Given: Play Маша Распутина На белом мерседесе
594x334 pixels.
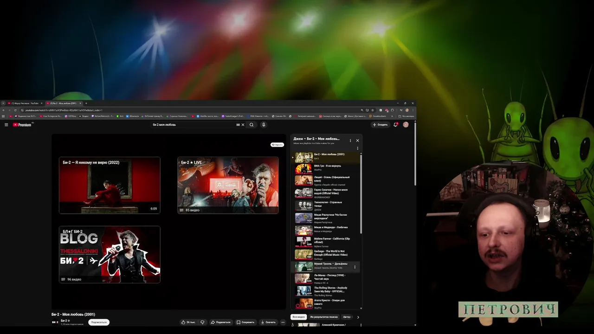Looking at the screenshot, I should point(325,218).
